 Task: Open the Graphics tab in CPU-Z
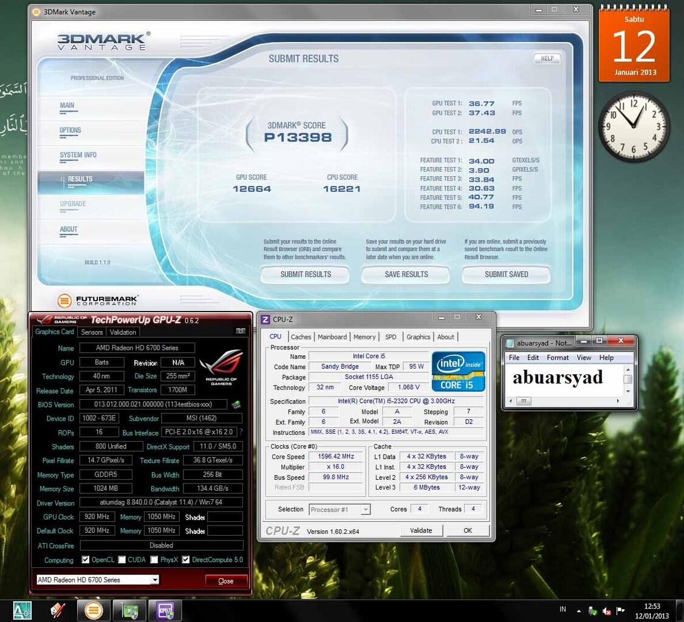coord(419,337)
